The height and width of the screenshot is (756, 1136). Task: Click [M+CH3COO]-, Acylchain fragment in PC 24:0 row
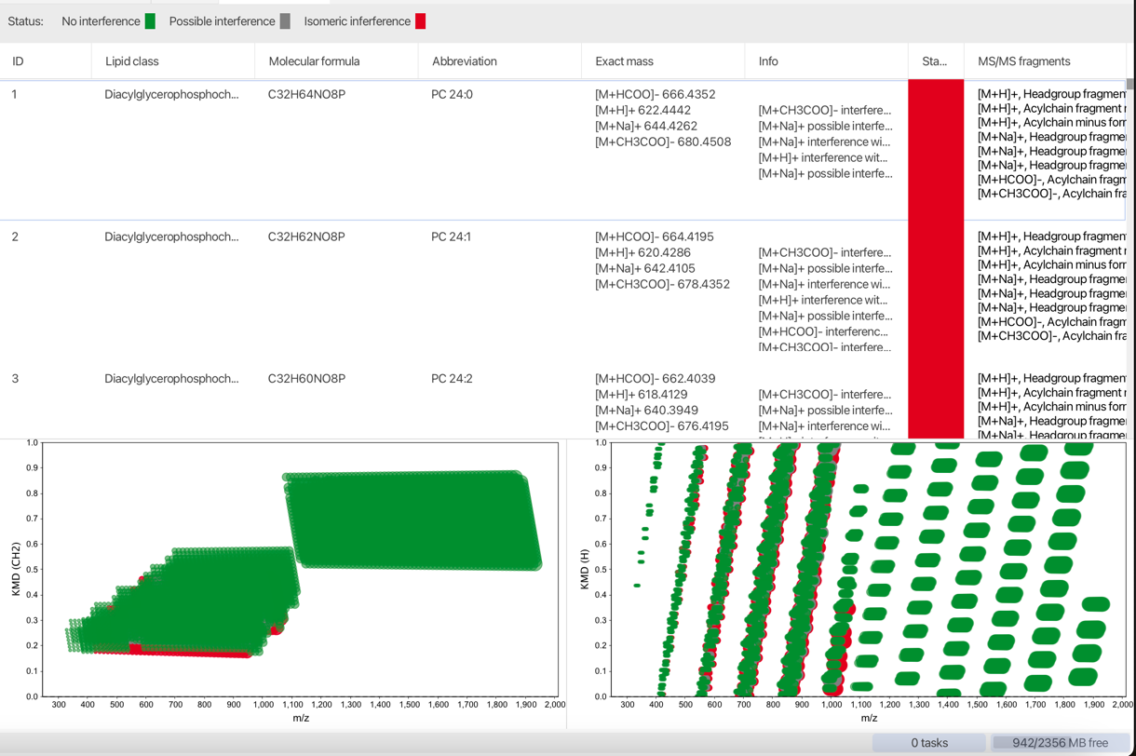[x=1051, y=194]
